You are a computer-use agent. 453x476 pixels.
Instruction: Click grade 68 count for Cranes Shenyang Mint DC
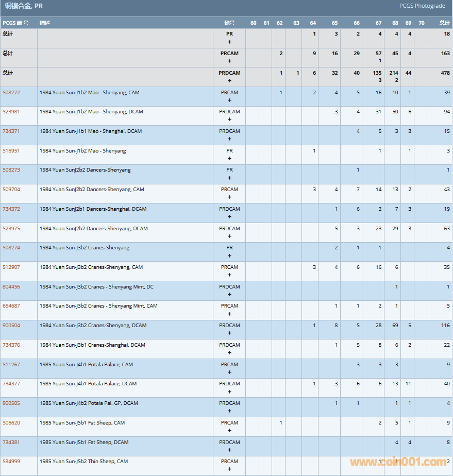pyautogui.click(x=396, y=287)
